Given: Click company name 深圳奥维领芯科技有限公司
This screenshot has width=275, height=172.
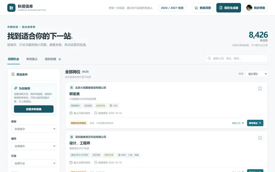Looking at the screenshot, I should (x=90, y=137).
